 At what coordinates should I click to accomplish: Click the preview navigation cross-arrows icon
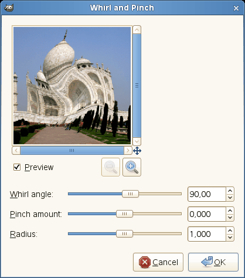[137, 151]
